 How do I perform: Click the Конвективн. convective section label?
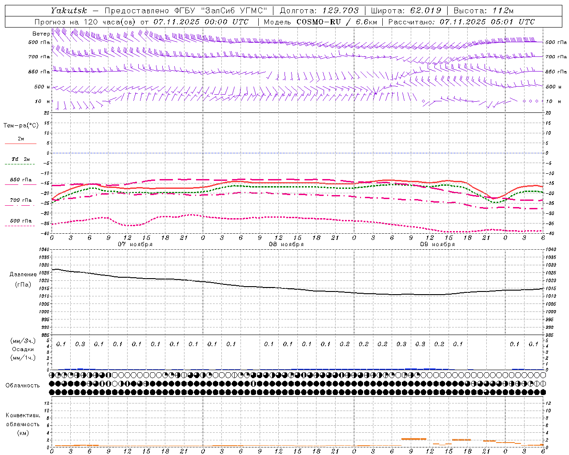(23, 415)
